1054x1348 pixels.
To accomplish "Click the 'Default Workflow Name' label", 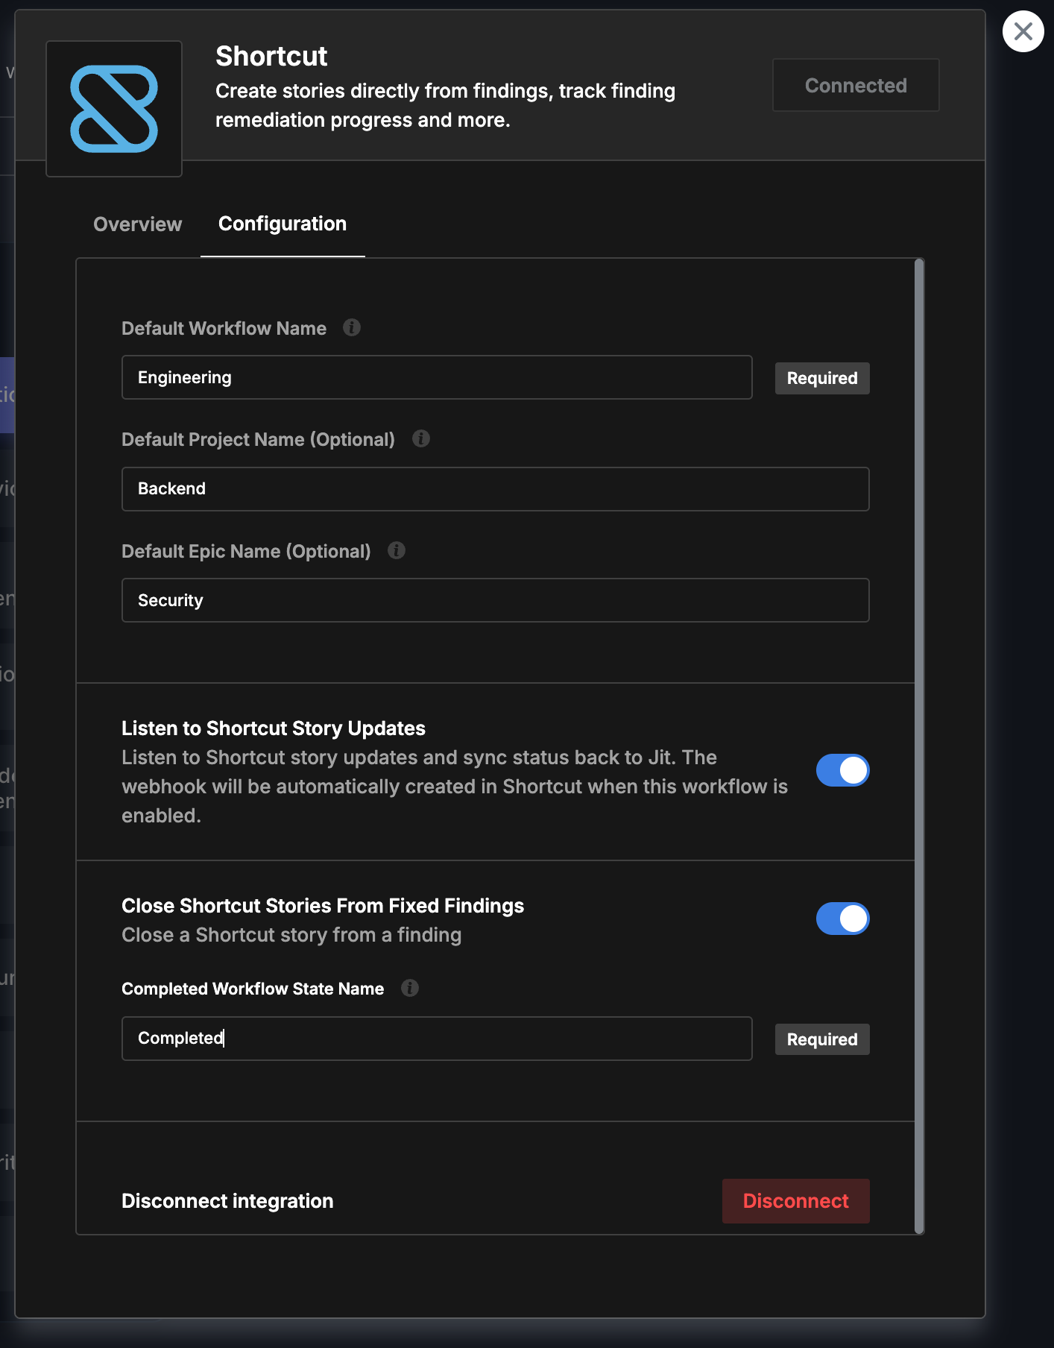I will (x=224, y=329).
